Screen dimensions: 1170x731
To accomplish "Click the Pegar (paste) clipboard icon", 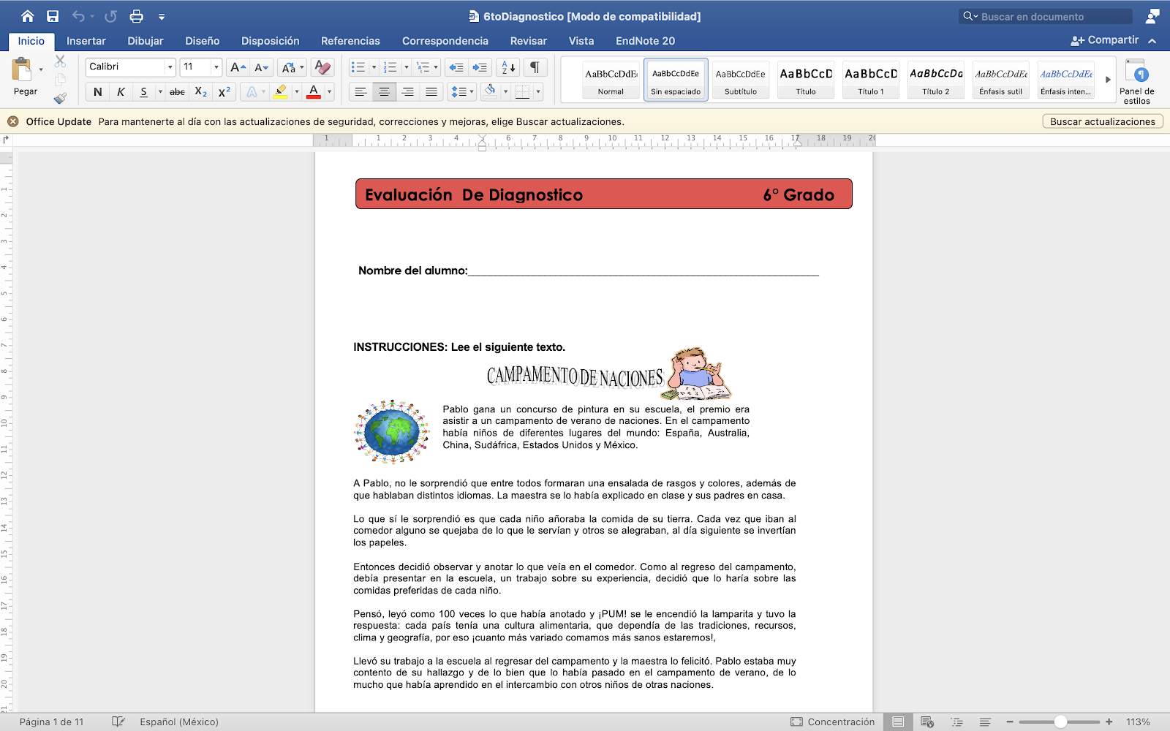I will 22,69.
